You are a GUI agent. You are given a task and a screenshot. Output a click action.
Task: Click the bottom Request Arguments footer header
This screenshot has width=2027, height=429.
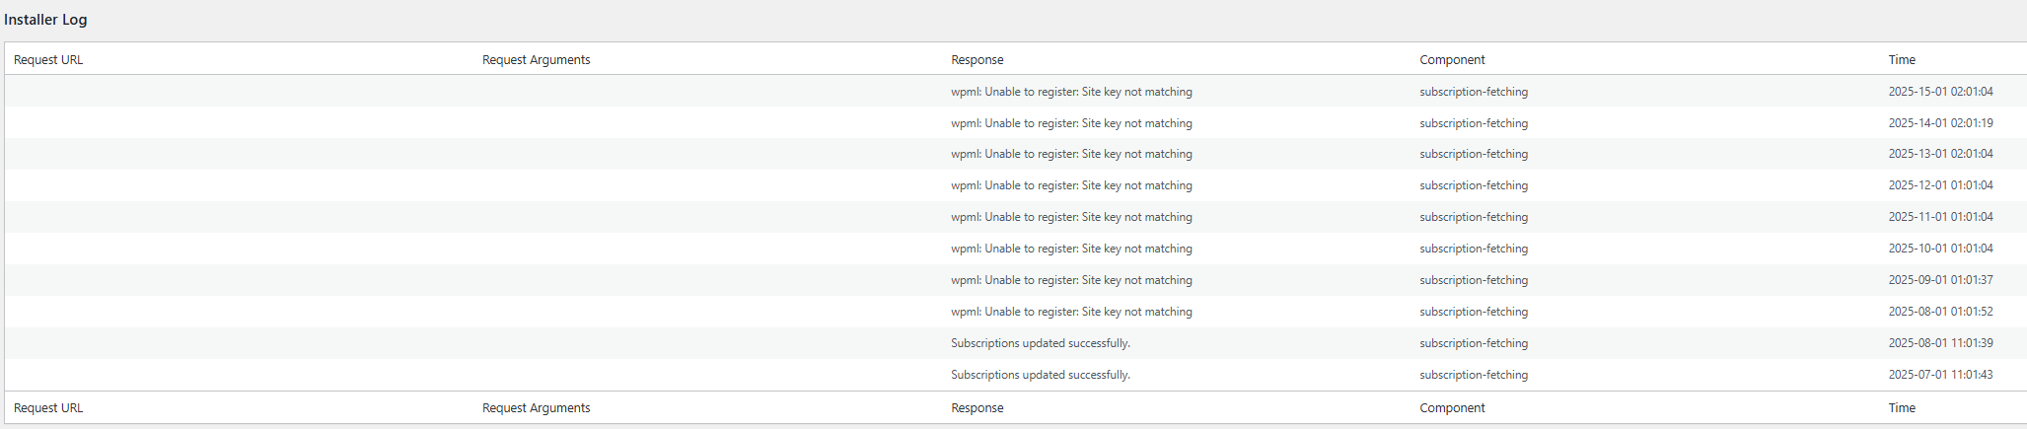tap(537, 408)
